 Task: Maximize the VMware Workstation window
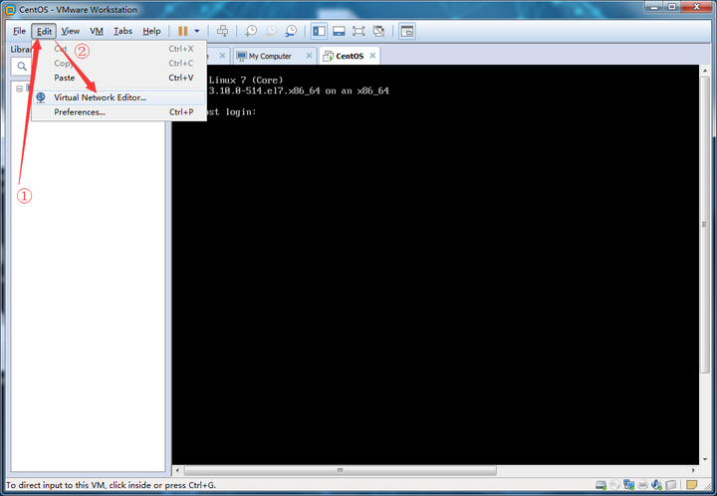pyautogui.click(x=672, y=7)
